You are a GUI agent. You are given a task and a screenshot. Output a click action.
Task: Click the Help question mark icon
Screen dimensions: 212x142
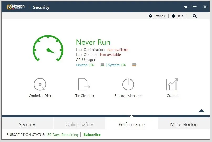click(173, 16)
